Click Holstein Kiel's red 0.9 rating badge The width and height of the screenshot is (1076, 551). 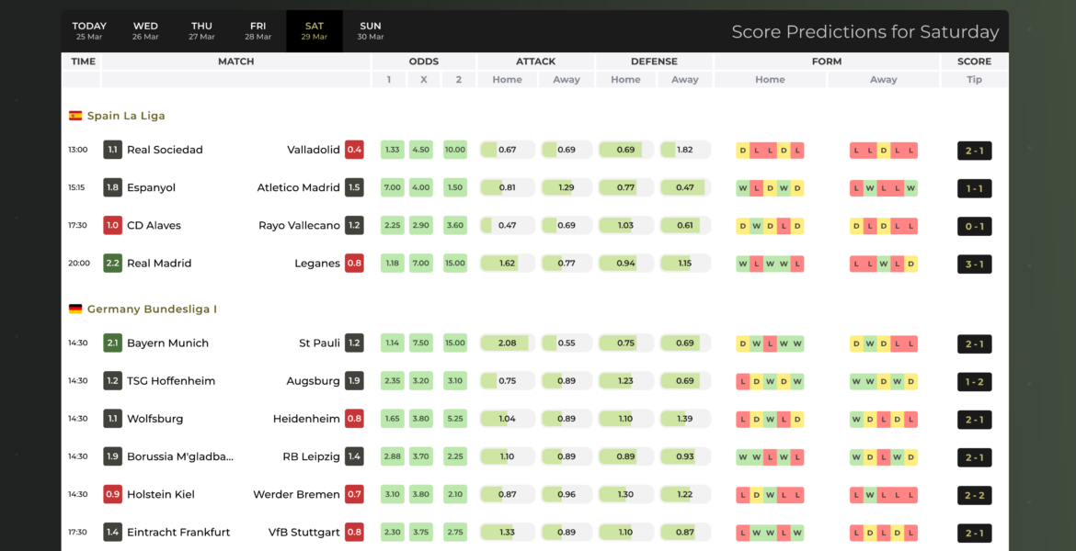pyautogui.click(x=112, y=494)
